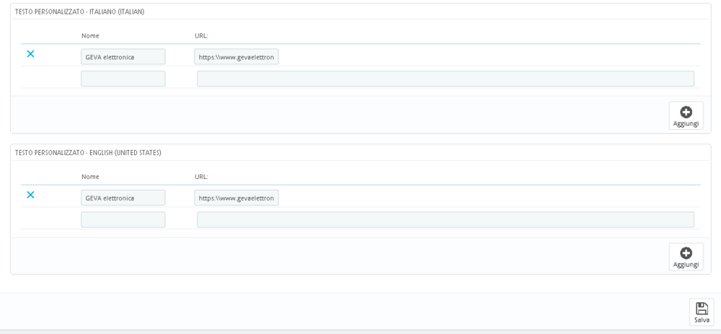Click the 'TESTO PERSONALIZZATO - ITALIANO (ITALIAN)' heading

pyautogui.click(x=80, y=12)
